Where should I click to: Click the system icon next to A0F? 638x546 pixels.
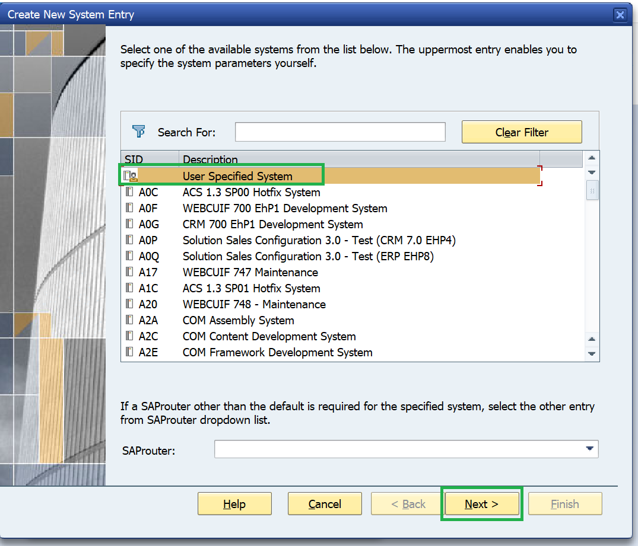point(129,207)
